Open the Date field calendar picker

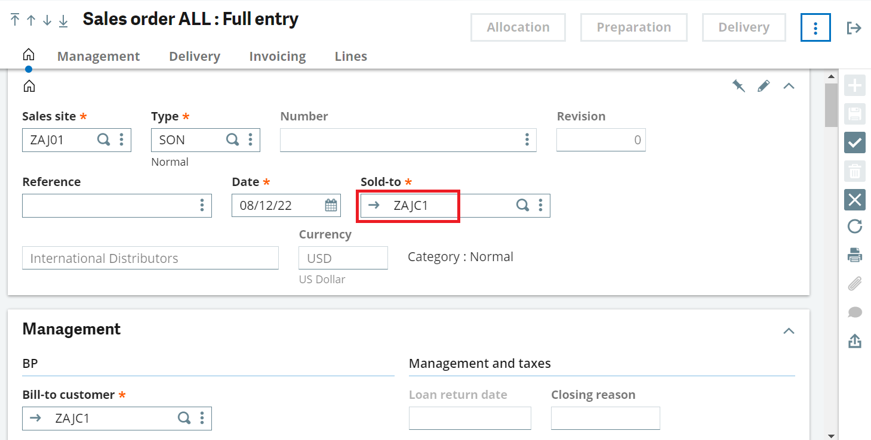(x=331, y=205)
